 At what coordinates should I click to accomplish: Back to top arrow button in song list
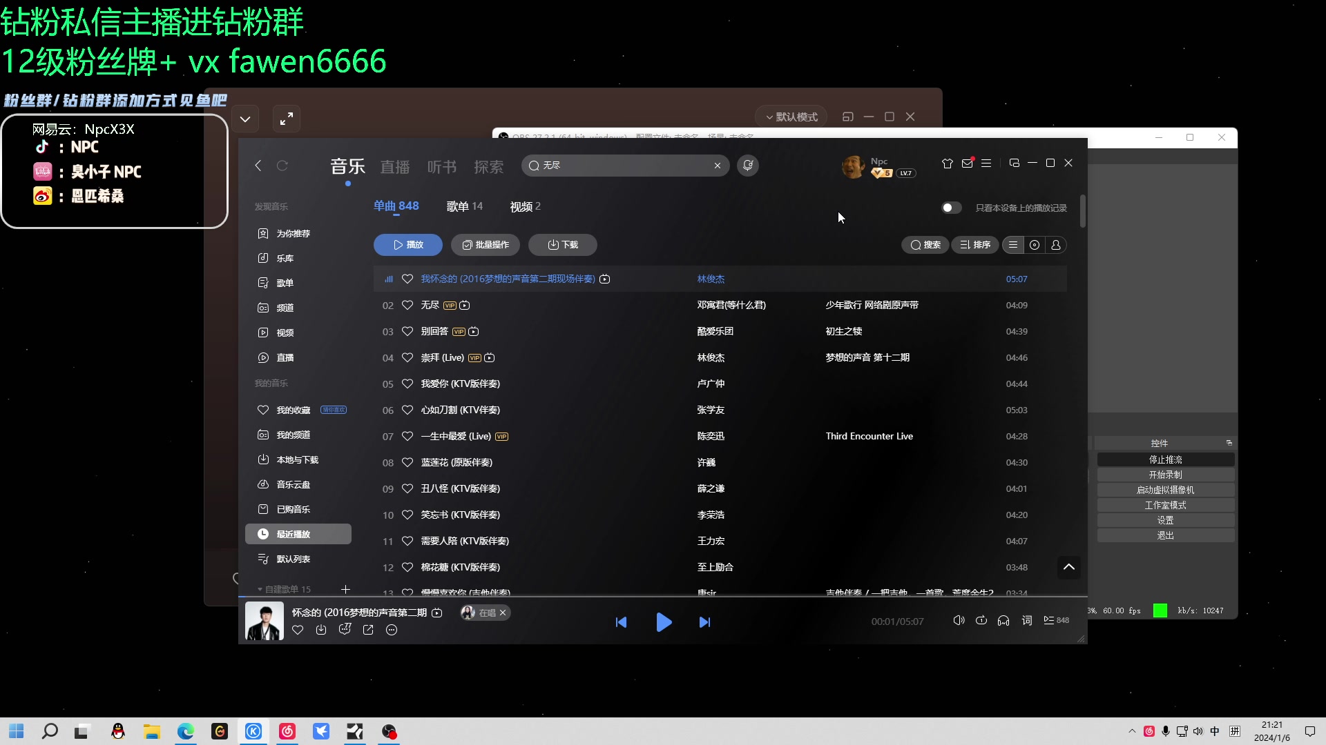[1069, 567]
